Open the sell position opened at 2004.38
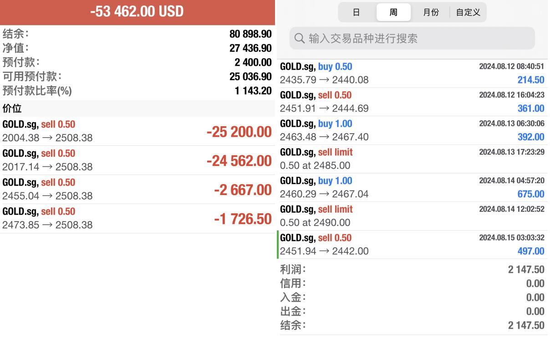This screenshot has height=340, width=550. click(x=137, y=131)
